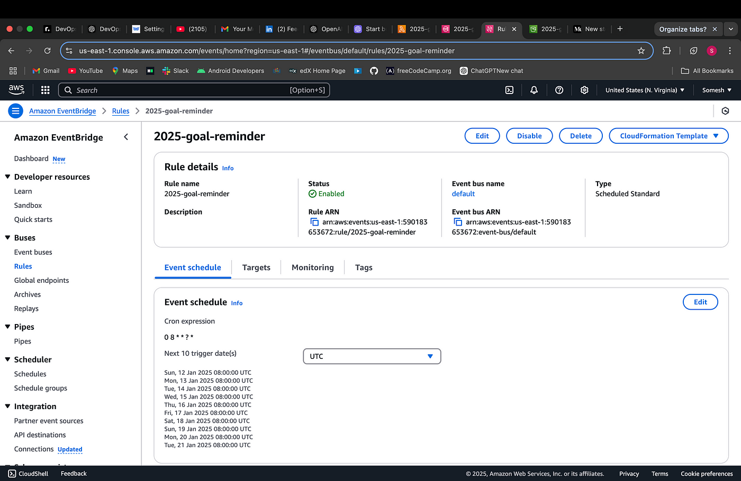Switch to the OpenAI browser tab
The height and width of the screenshot is (481, 741).
[x=327, y=29]
